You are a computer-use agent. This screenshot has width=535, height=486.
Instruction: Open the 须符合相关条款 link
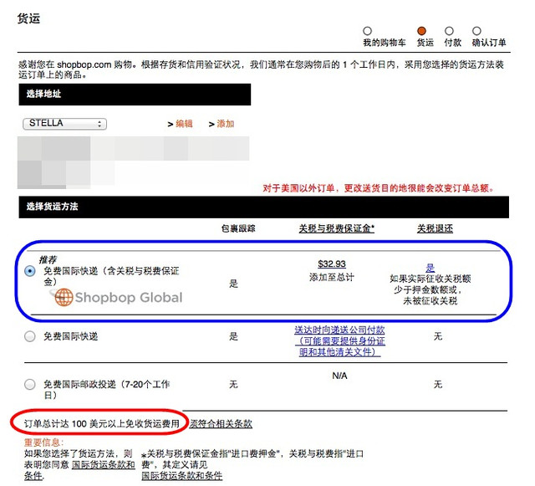(x=221, y=424)
